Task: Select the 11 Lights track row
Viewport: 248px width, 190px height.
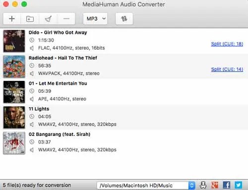Action: point(124,117)
